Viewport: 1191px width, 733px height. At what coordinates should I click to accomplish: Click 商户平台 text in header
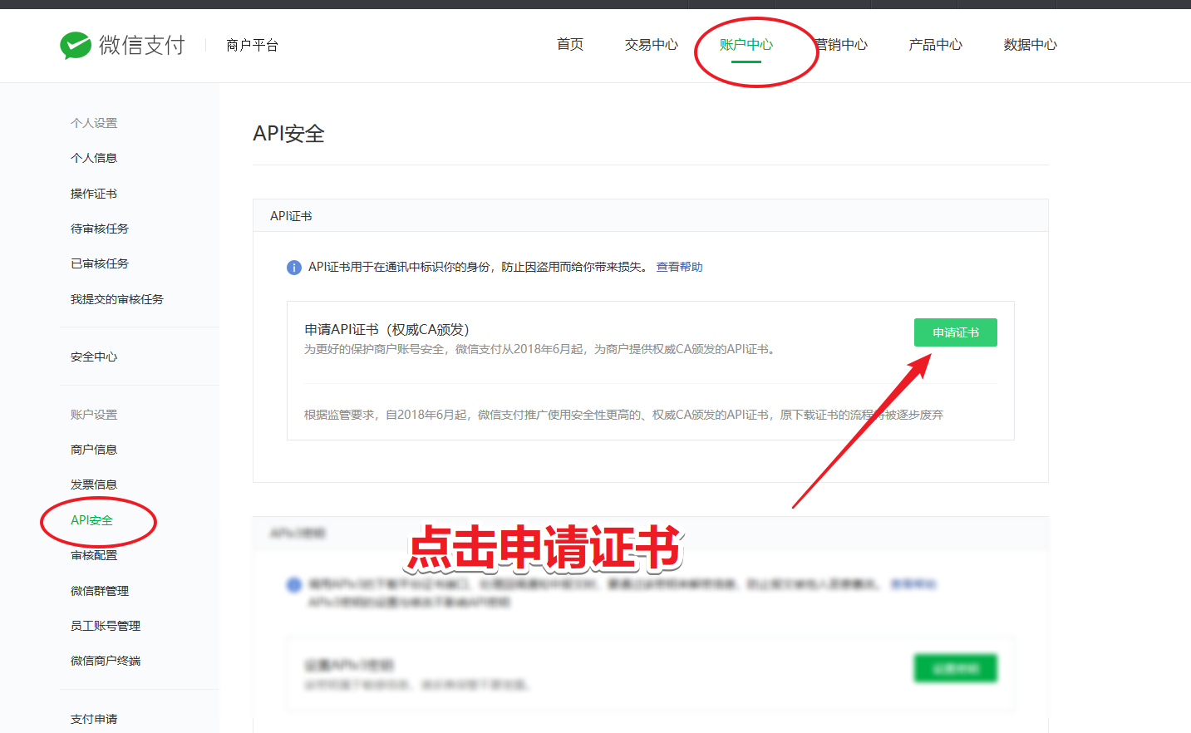(252, 45)
